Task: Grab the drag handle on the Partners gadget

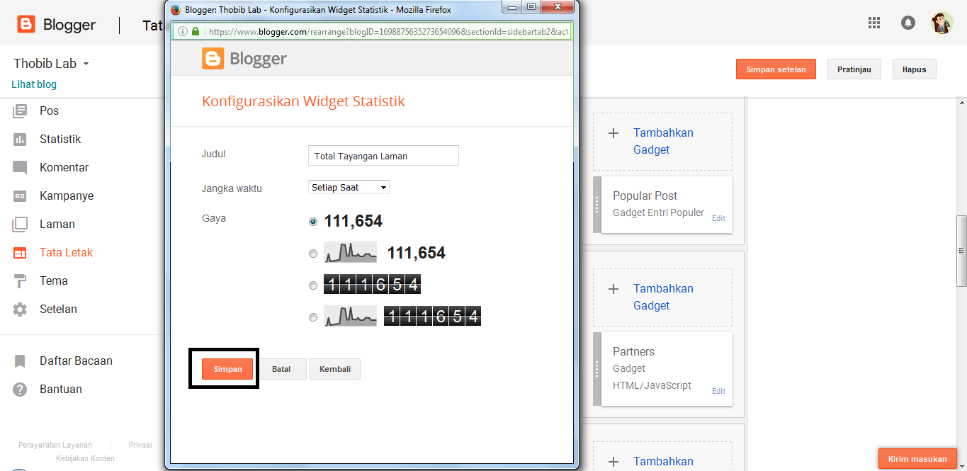Action: click(x=597, y=369)
